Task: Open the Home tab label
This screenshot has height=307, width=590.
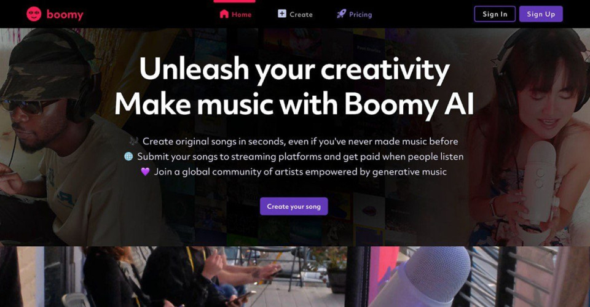Action: (241, 15)
